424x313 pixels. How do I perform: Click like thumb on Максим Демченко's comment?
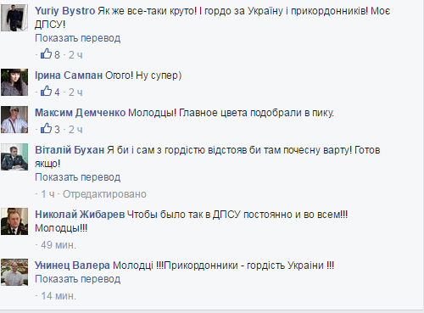point(46,128)
